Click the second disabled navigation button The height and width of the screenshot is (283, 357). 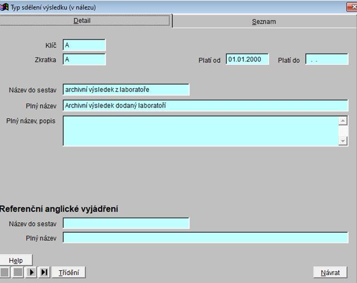click(x=18, y=272)
